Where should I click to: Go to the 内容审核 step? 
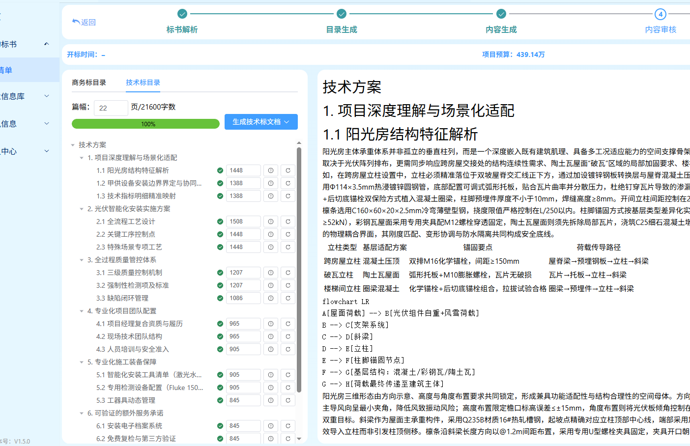tap(661, 22)
